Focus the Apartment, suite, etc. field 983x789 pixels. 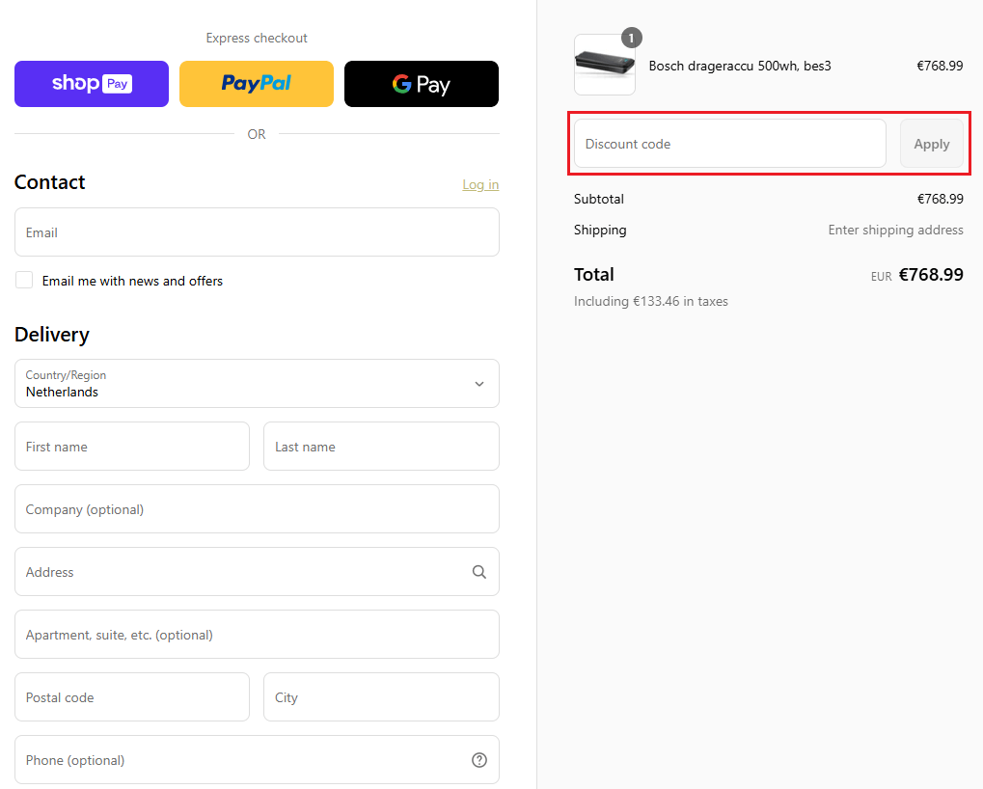pos(257,635)
